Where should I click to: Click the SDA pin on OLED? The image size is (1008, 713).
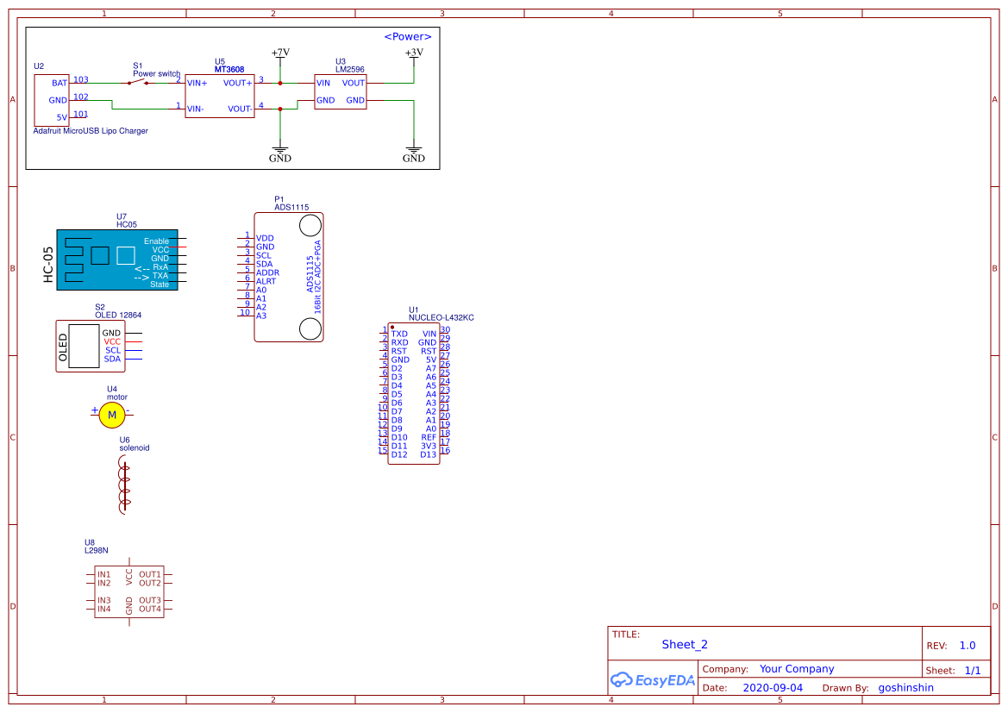tap(112, 359)
